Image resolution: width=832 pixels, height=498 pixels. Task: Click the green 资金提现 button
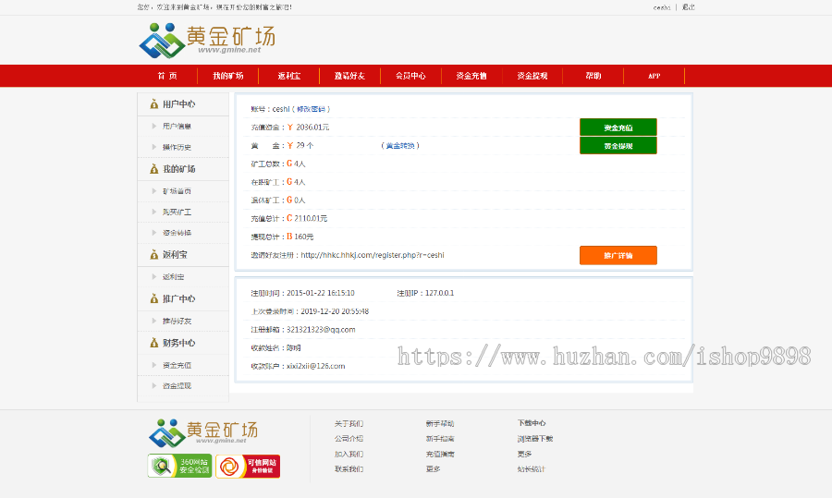pos(618,146)
